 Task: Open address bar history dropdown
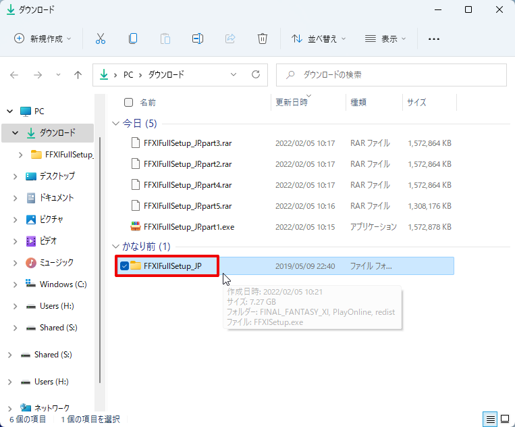[234, 74]
